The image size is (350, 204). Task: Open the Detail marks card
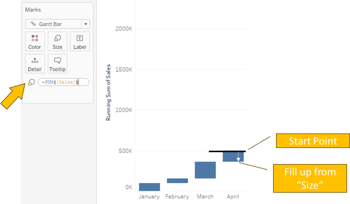point(35,64)
